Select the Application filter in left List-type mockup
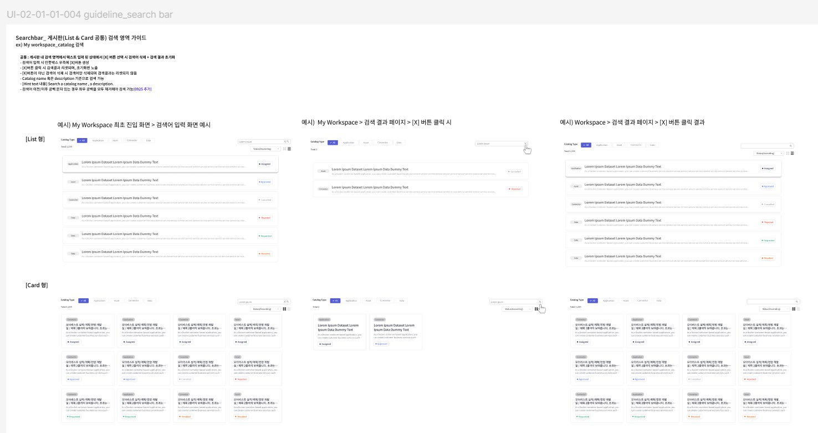Viewport: 818px width, 433px height. [x=98, y=140]
